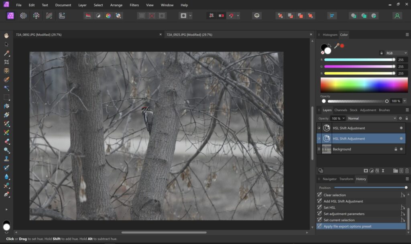Image resolution: width=411 pixels, height=244 pixels.
Task: Open the Filters menu
Action: pos(134,5)
